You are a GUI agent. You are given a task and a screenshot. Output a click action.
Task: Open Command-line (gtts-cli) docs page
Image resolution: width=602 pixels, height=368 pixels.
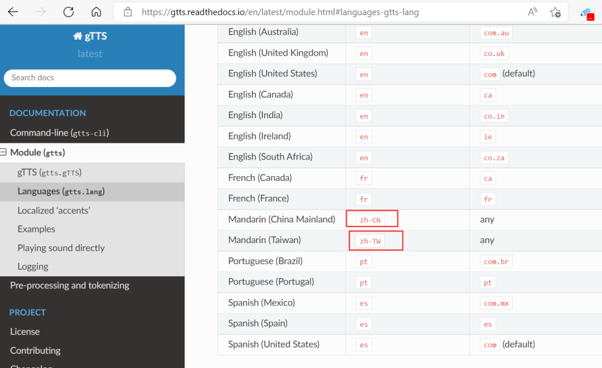pyautogui.click(x=59, y=133)
